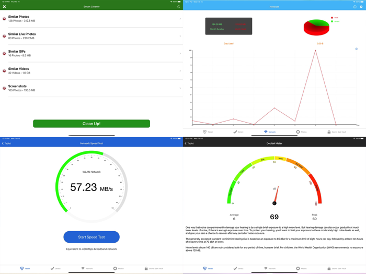Click the green Remain legend swatch
This screenshot has width=366, height=274.
(x=332, y=21)
